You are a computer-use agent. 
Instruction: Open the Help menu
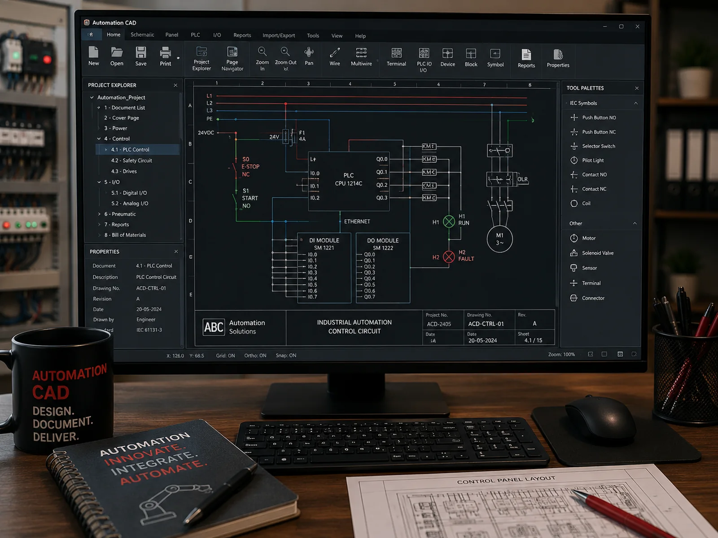(360, 36)
